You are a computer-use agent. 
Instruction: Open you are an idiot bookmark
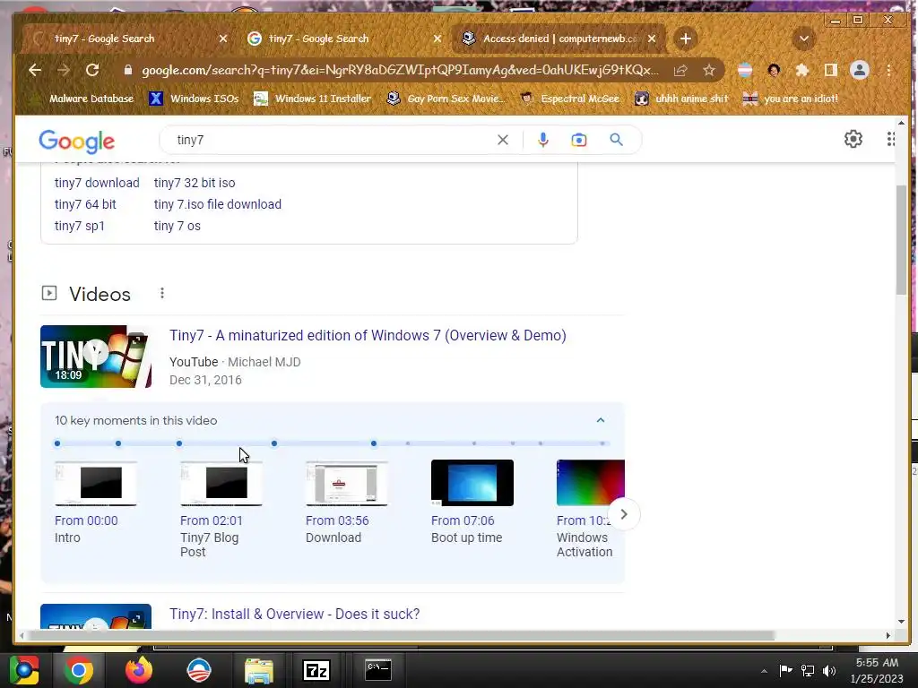point(791,99)
